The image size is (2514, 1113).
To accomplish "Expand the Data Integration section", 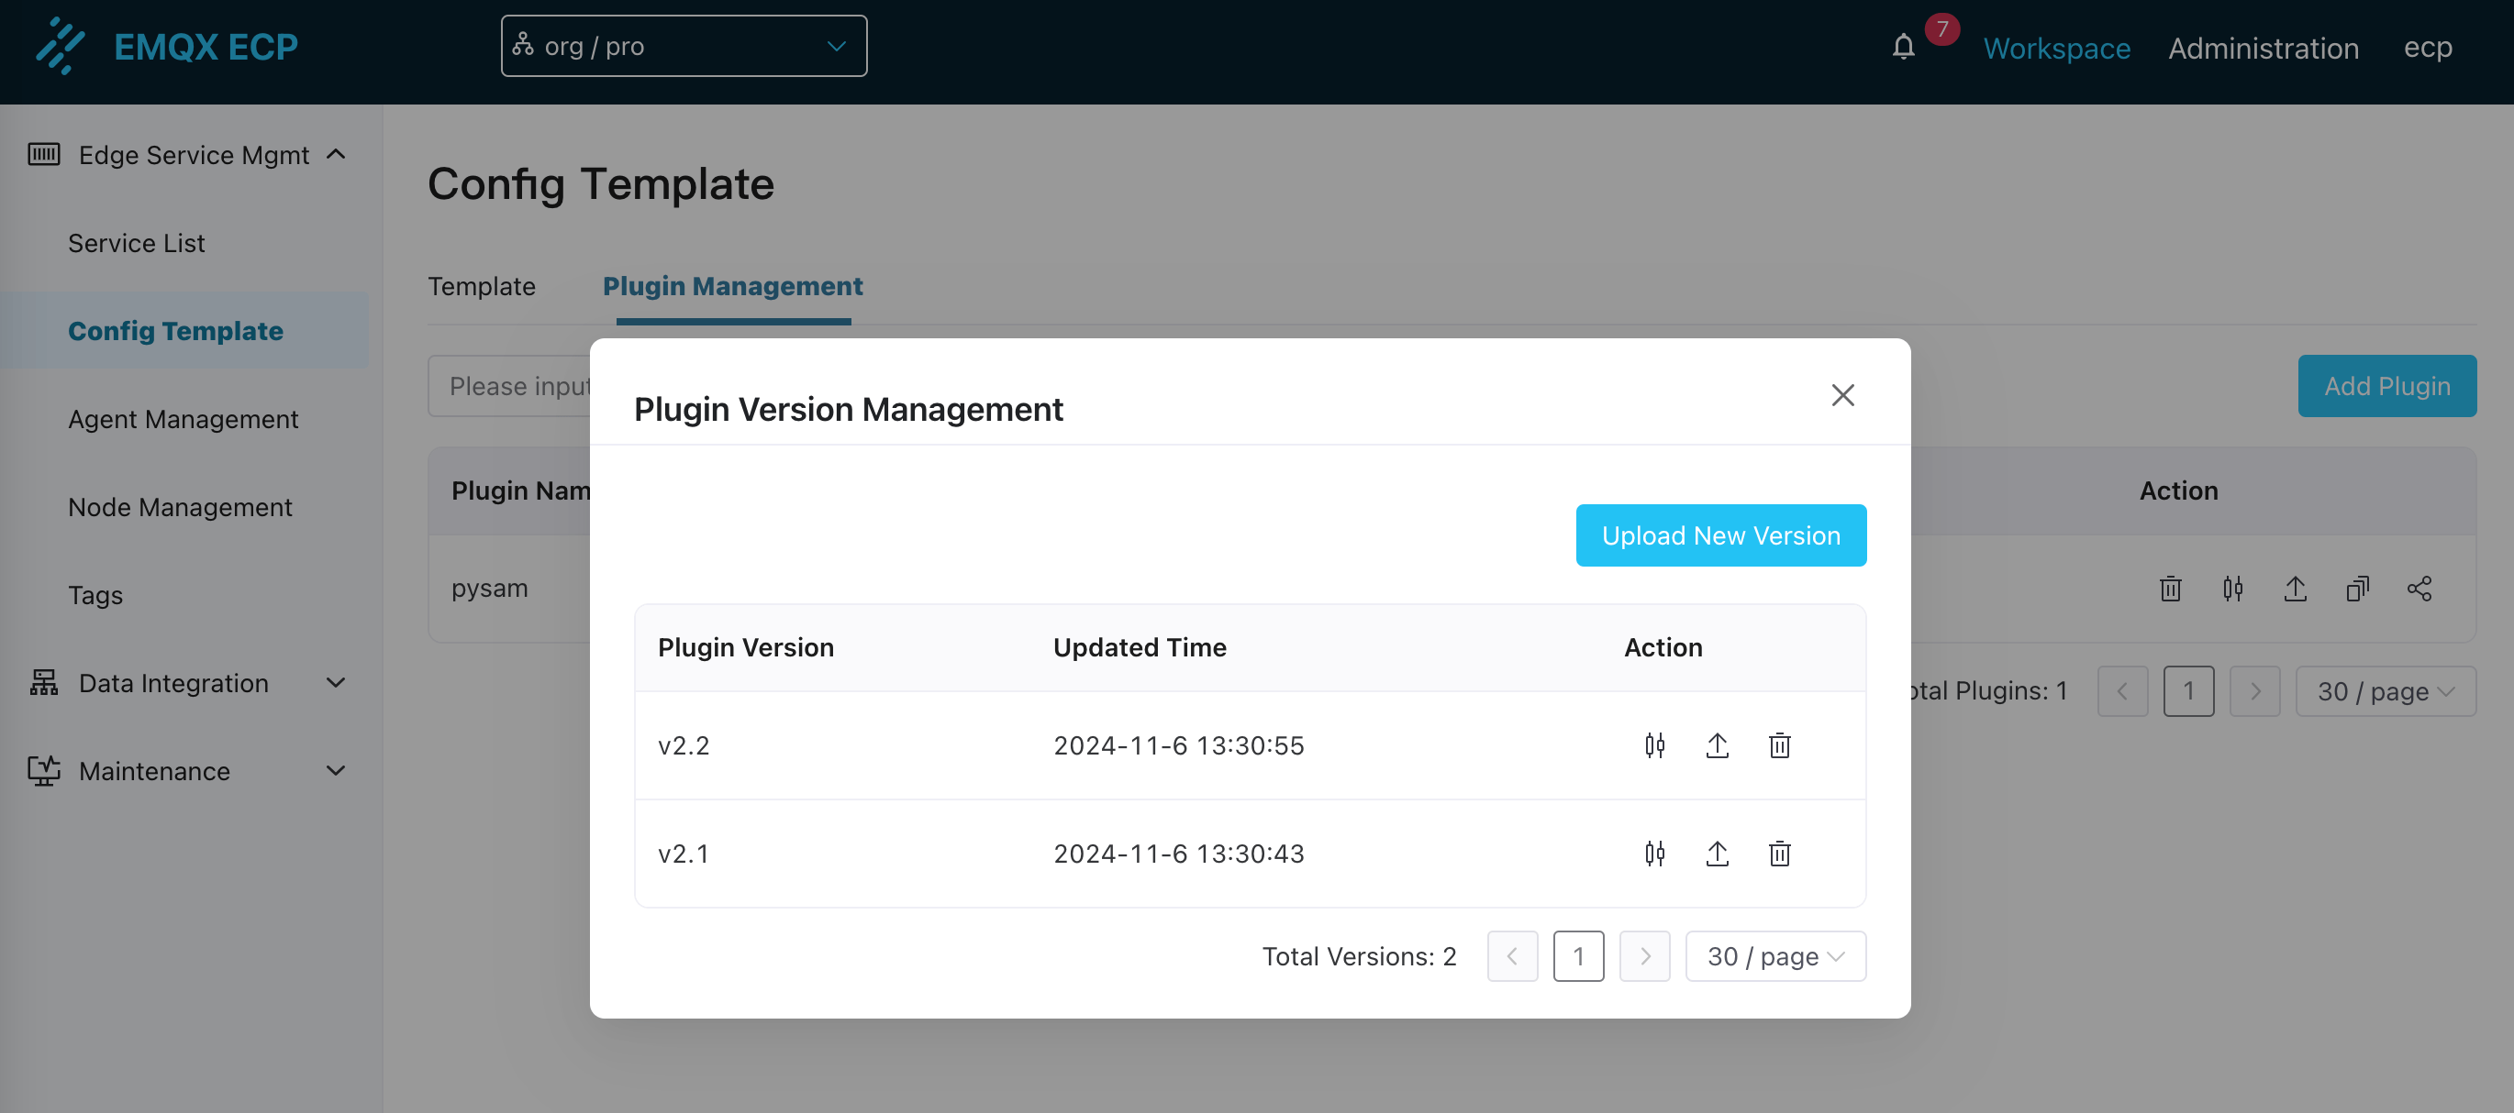I will point(336,683).
